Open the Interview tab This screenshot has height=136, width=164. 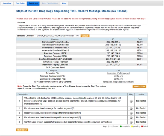[x=7, y=4]
